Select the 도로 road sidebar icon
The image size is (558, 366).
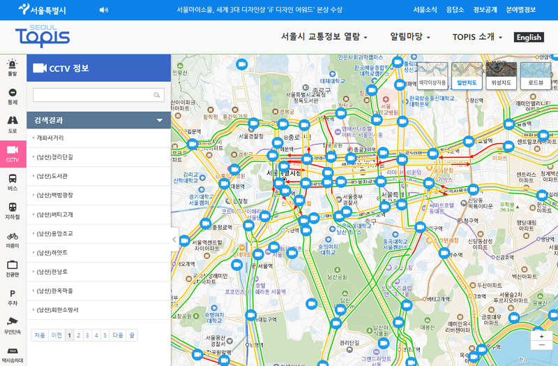(13, 125)
